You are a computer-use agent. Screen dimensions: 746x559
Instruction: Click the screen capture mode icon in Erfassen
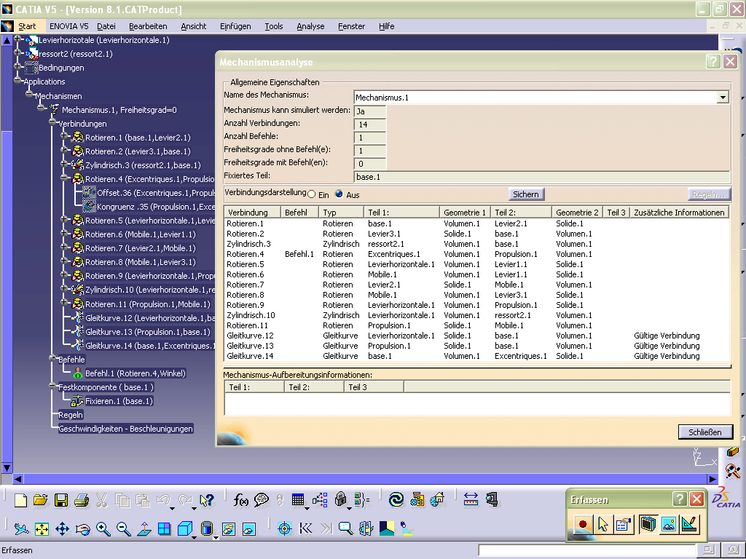(x=648, y=524)
